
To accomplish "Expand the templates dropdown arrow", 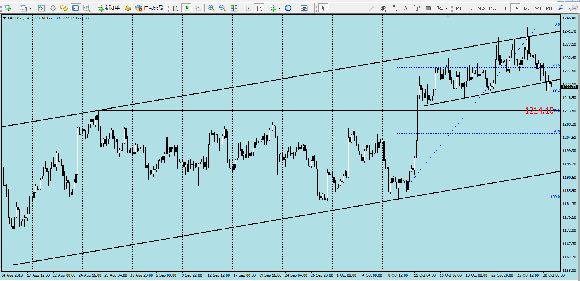I will pos(311,8).
